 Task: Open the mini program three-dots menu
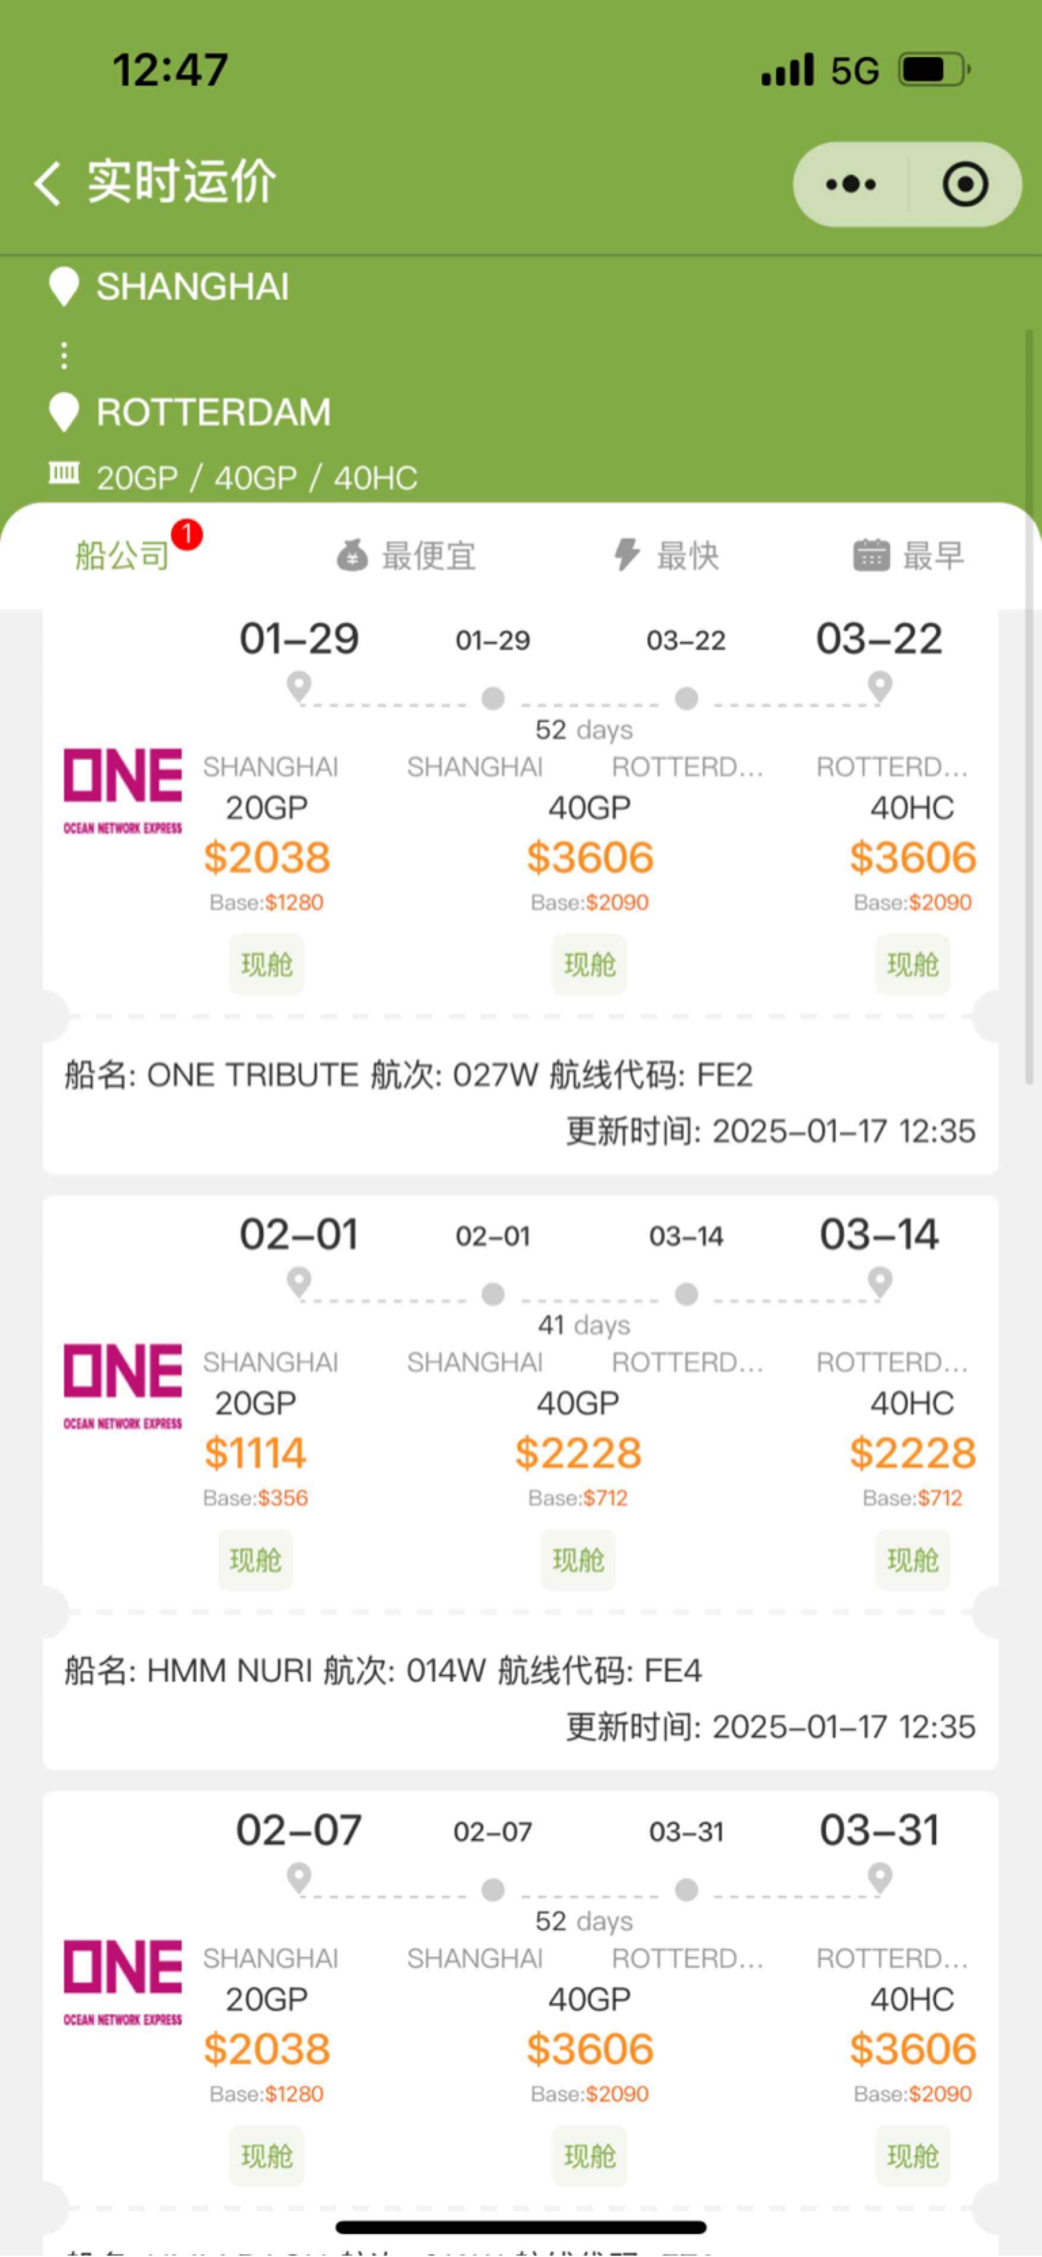(850, 184)
